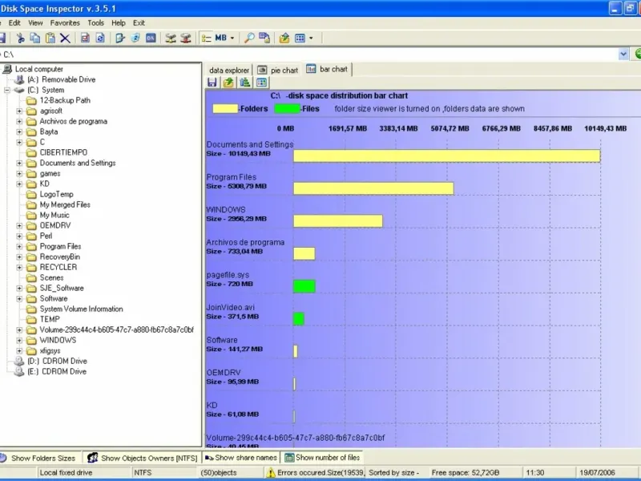Screen dimensions: 641x481
Task: Select the Local computer tree root
Action: pyautogui.click(x=38, y=69)
